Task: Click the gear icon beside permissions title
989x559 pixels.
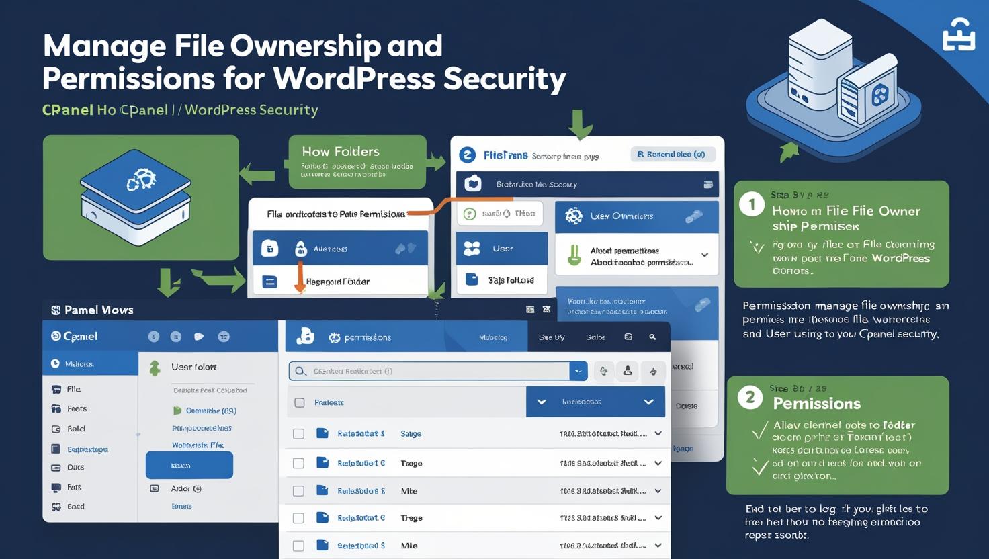Action: (x=334, y=337)
